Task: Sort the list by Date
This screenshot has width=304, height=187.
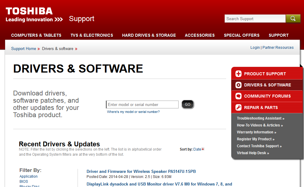Action: tap(197, 149)
